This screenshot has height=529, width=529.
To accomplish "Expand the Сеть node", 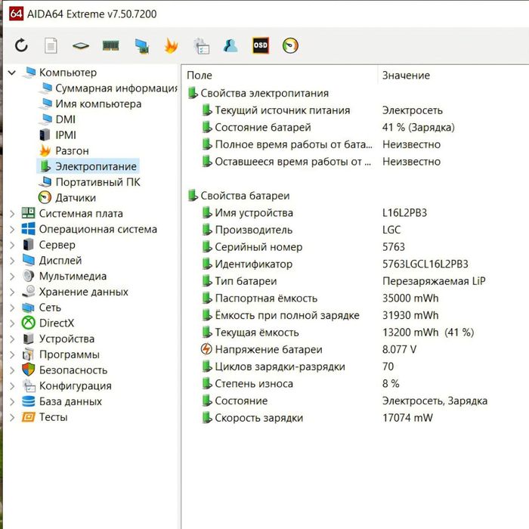I will point(12,308).
